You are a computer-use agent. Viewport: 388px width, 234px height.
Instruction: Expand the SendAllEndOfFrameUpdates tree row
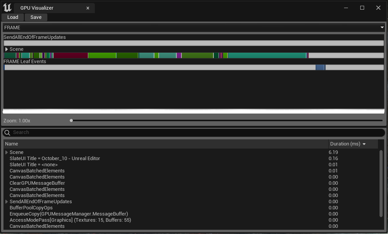pos(7,202)
